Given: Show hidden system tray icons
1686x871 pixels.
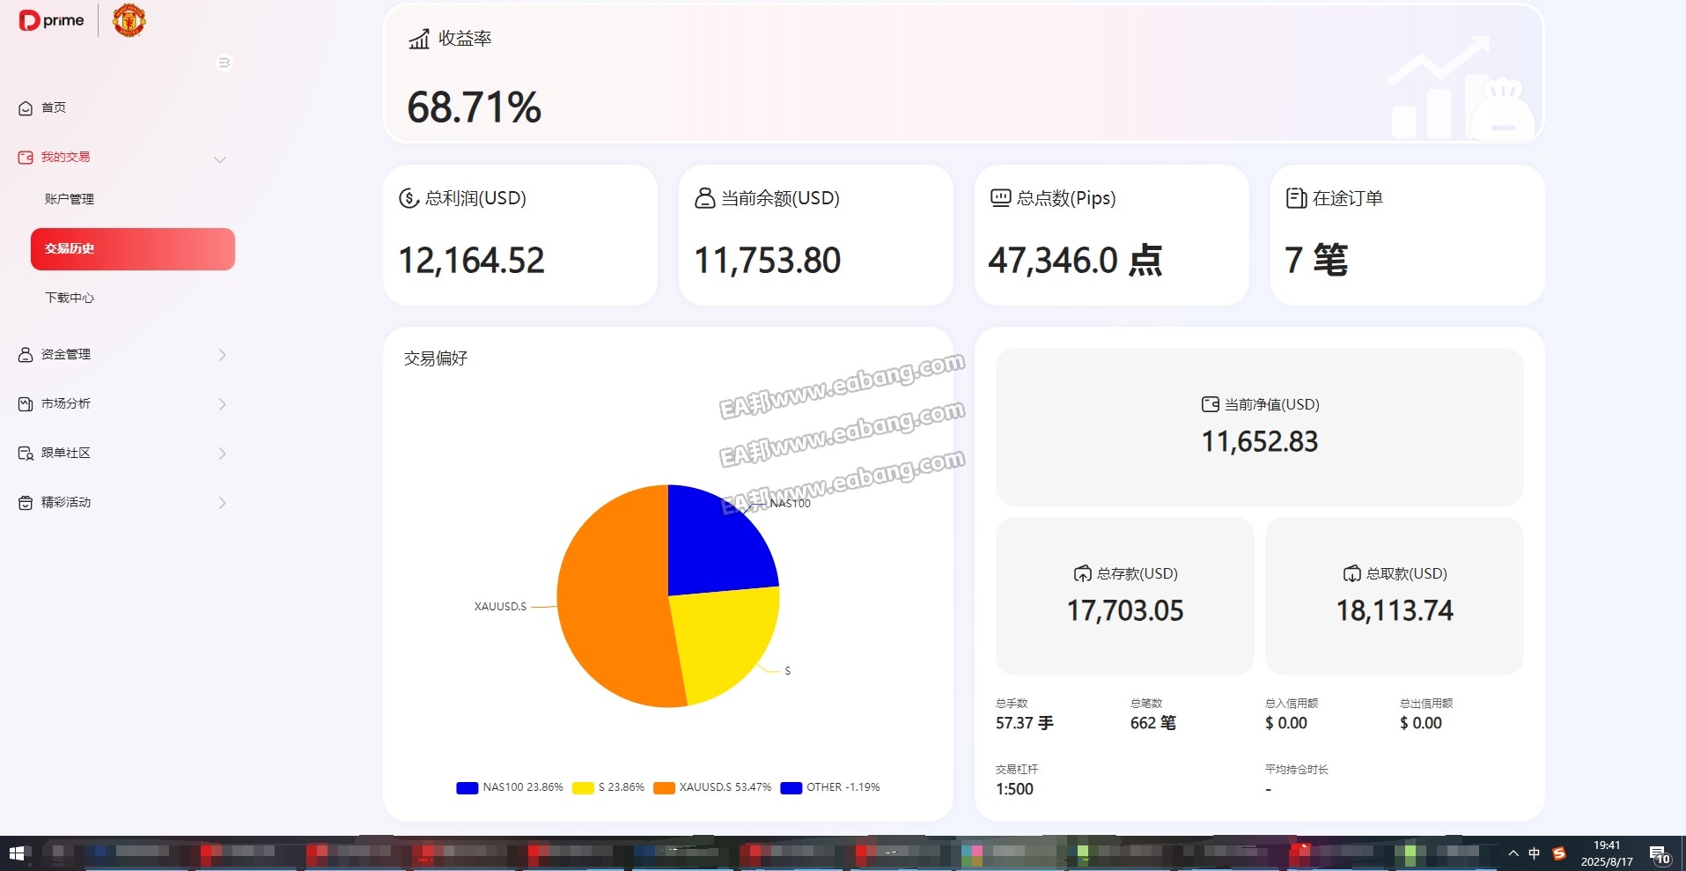Looking at the screenshot, I should pyautogui.click(x=1513, y=853).
